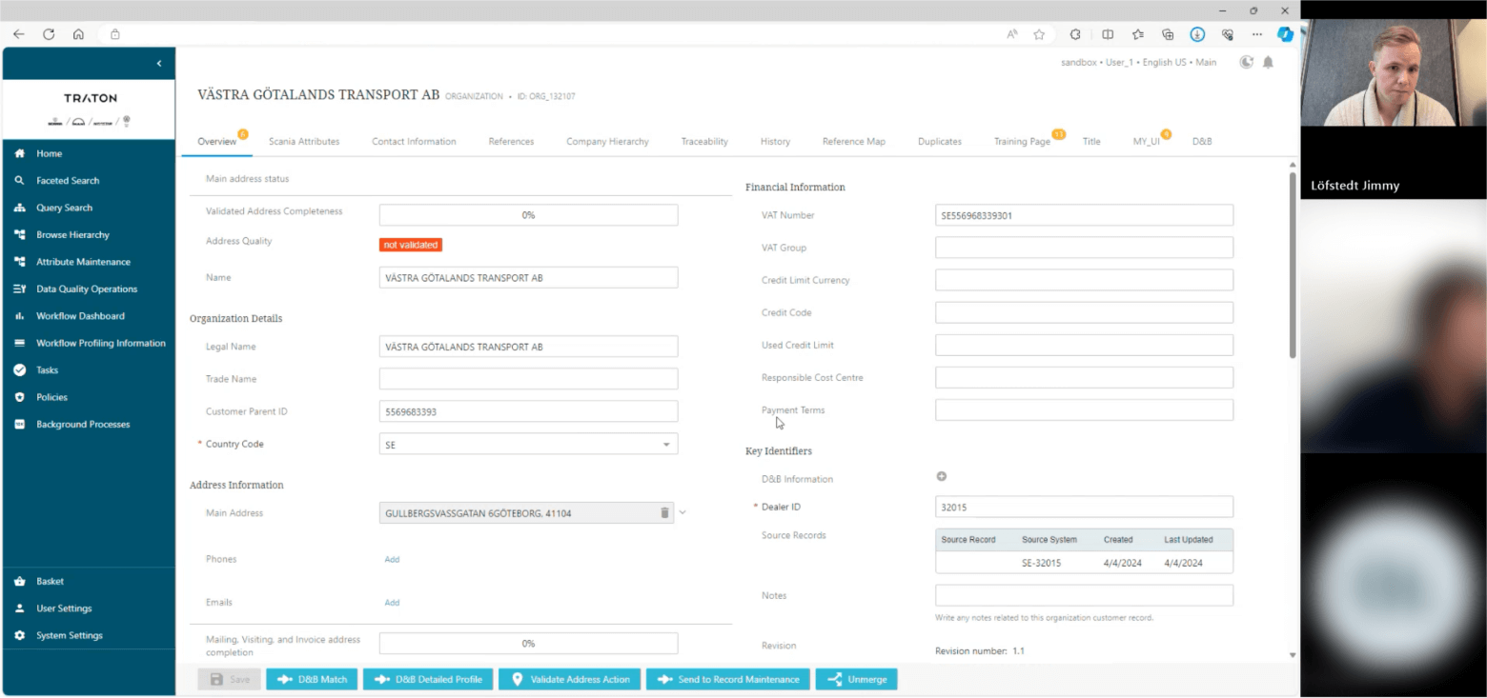This screenshot has height=698, width=1487.
Task: Open the Traceability tab
Action: (x=704, y=142)
